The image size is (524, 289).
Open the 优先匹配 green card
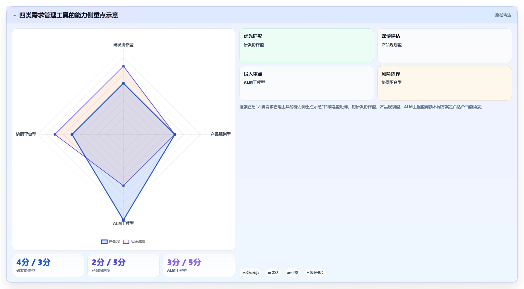307,46
